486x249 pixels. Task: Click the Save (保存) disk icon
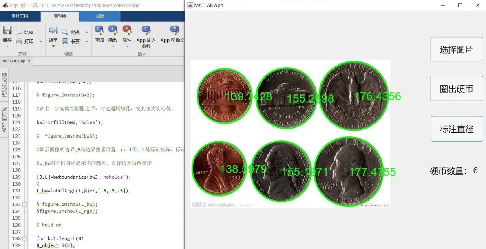[7, 31]
